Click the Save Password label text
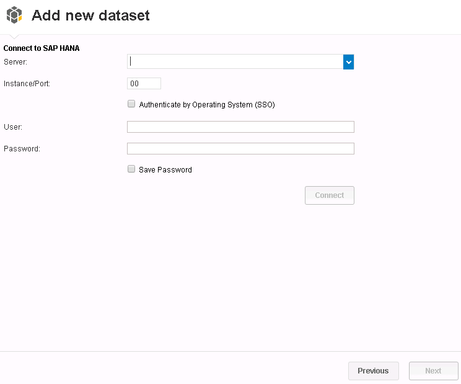This screenshot has height=384, width=461. point(165,170)
